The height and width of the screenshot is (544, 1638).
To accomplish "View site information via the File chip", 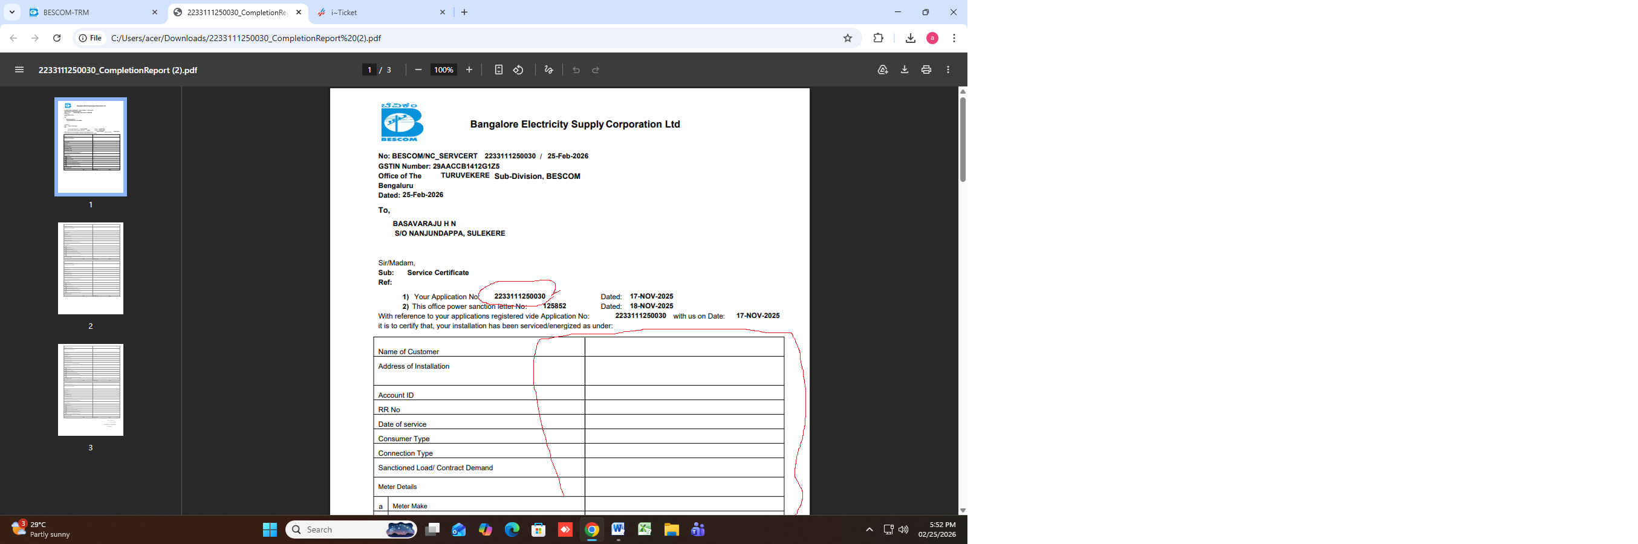I will (x=90, y=38).
